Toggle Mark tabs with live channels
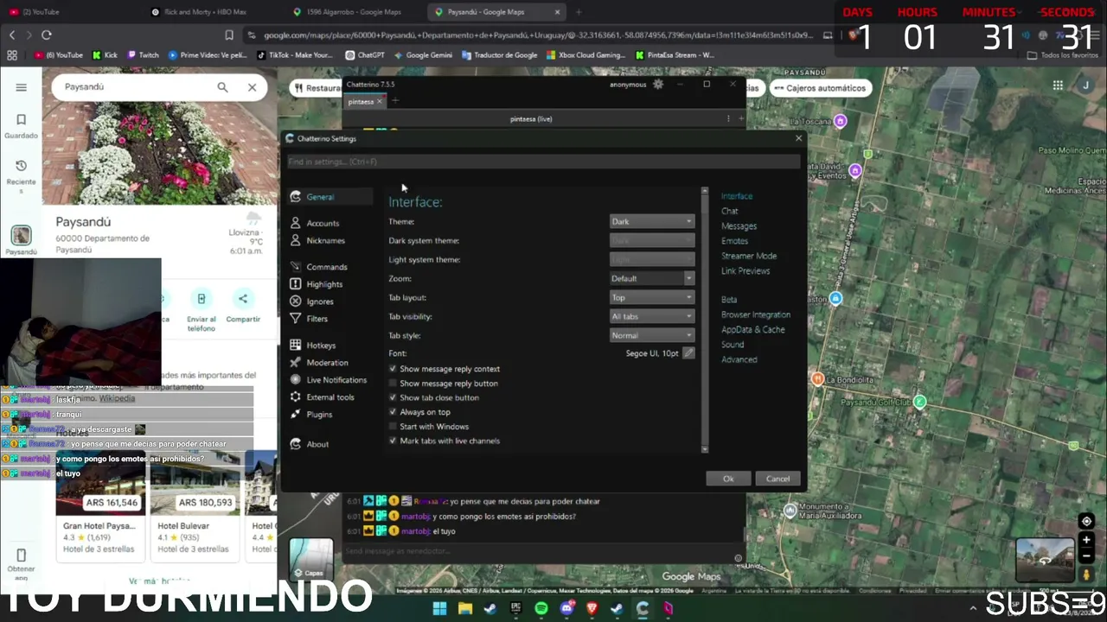The width and height of the screenshot is (1107, 622). (393, 441)
